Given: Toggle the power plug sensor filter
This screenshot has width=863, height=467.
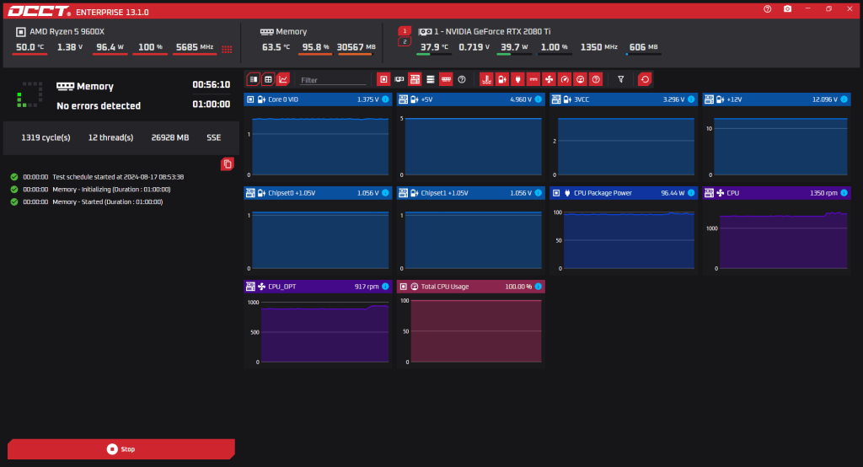Looking at the screenshot, I should point(517,79).
